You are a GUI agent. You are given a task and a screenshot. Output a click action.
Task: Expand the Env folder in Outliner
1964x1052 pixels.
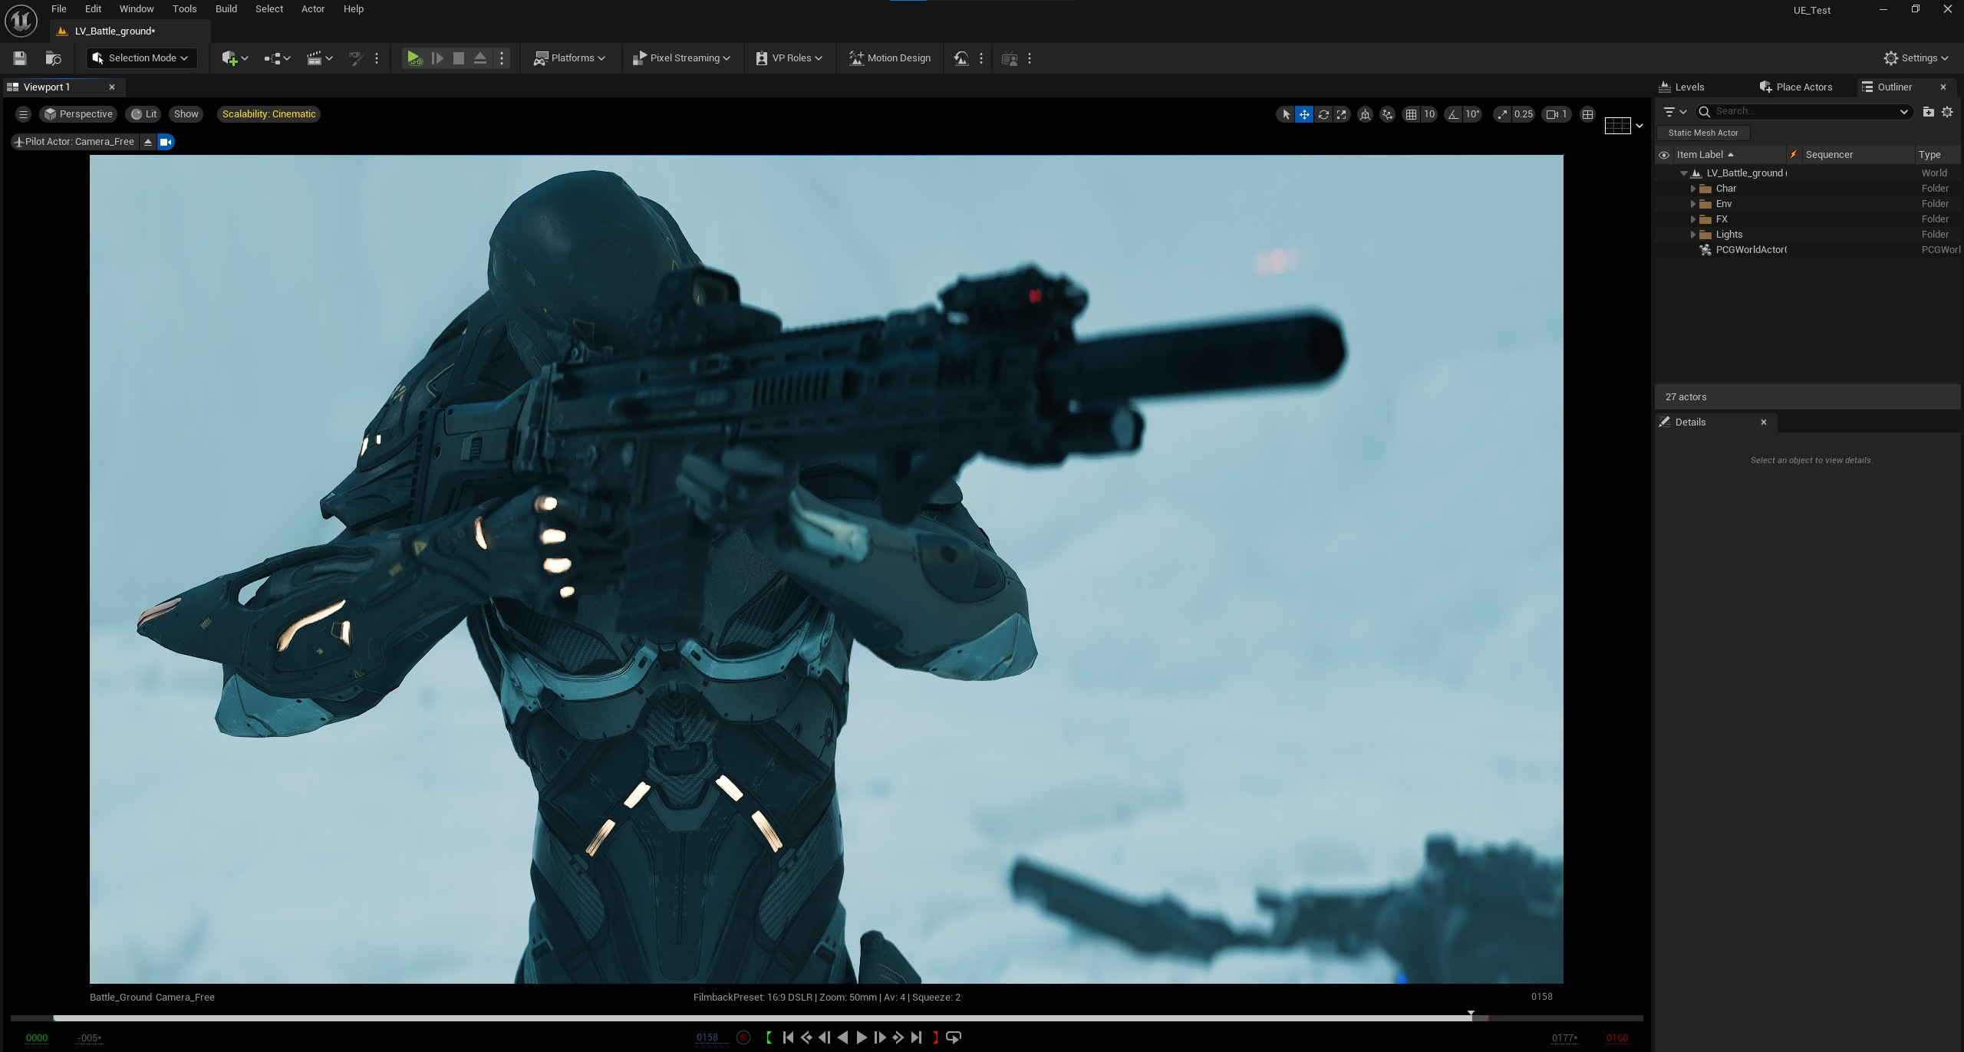click(1692, 204)
